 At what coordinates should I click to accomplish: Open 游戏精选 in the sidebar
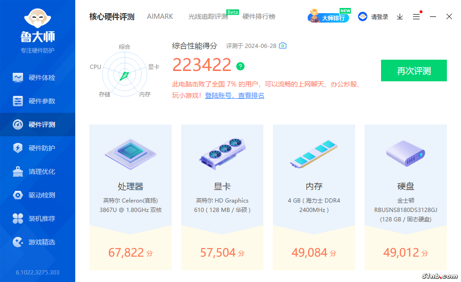pyautogui.click(x=38, y=242)
